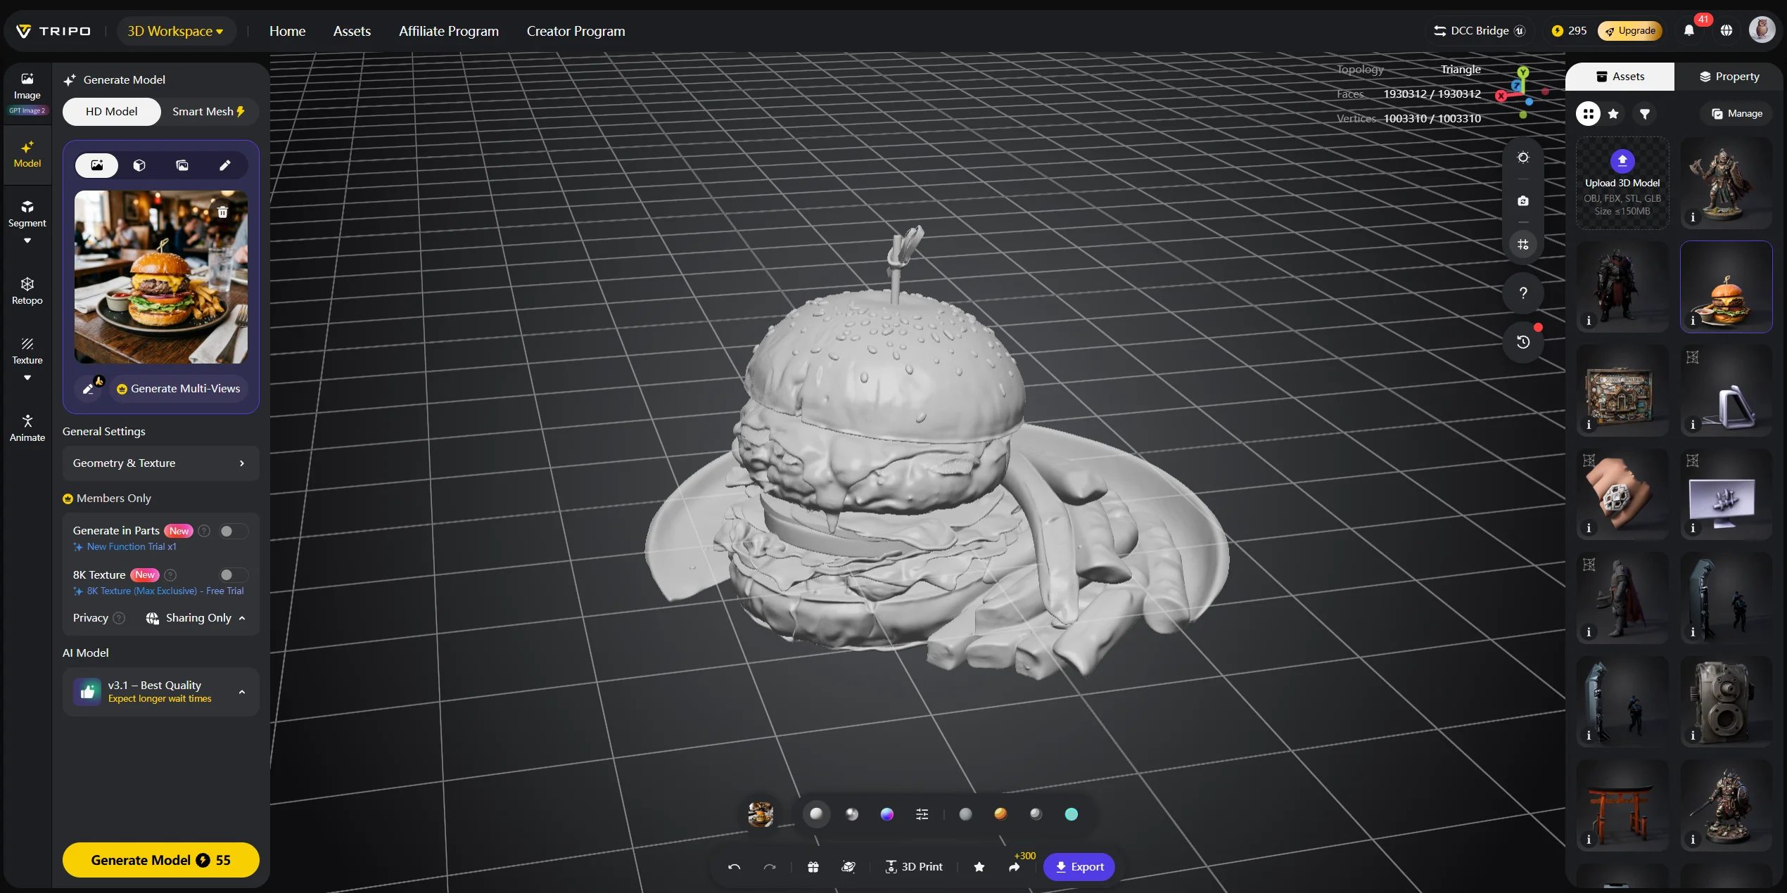Open material adjustment sliders icon
This screenshot has width=1787, height=893.
pos(922,814)
